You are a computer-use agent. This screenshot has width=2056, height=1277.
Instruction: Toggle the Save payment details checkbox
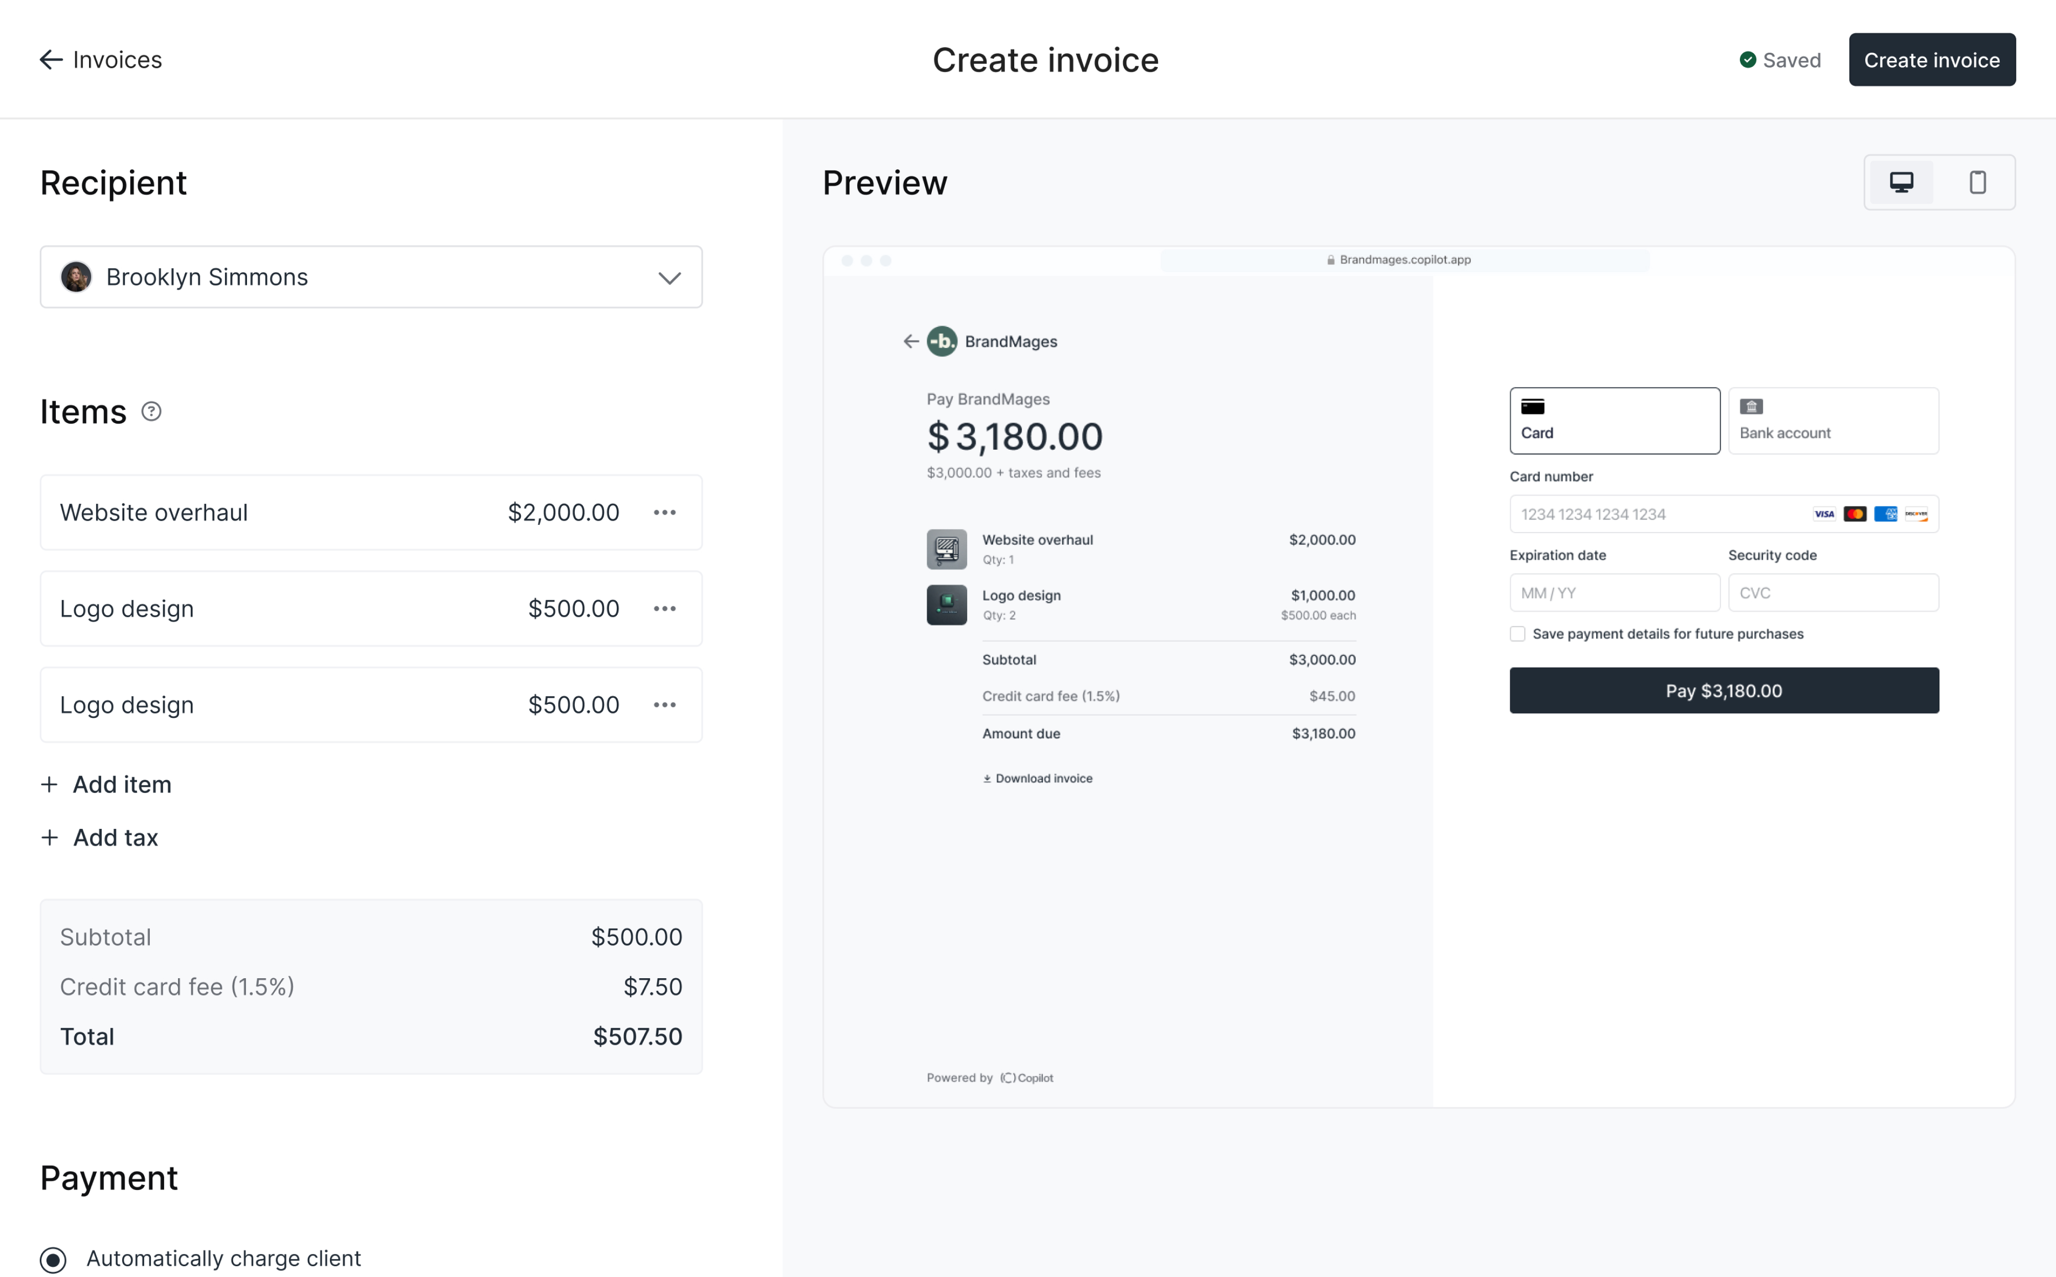(1518, 634)
